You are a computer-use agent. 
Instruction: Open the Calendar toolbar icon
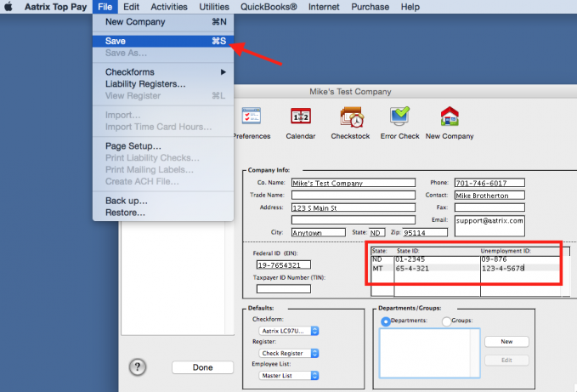(300, 118)
